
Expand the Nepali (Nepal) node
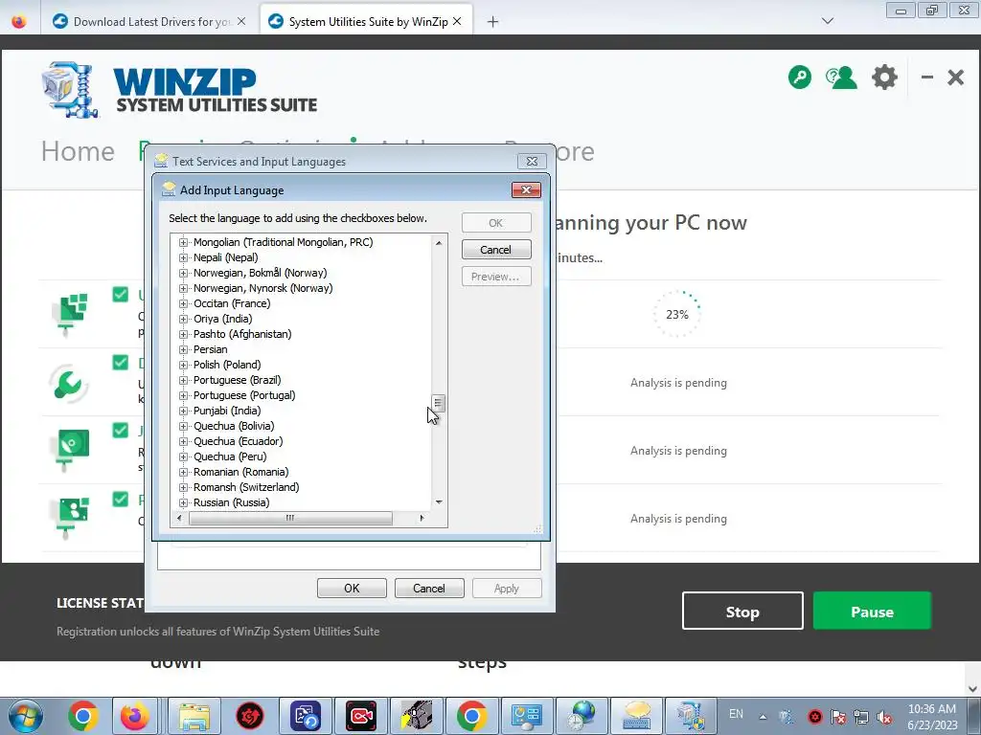click(x=183, y=257)
